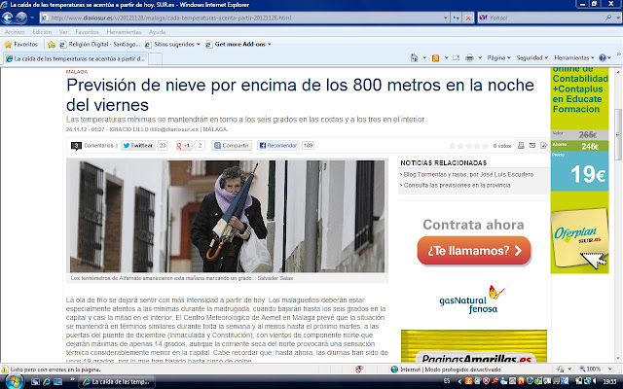Click the Facebook Recomendar button

[x=278, y=146]
